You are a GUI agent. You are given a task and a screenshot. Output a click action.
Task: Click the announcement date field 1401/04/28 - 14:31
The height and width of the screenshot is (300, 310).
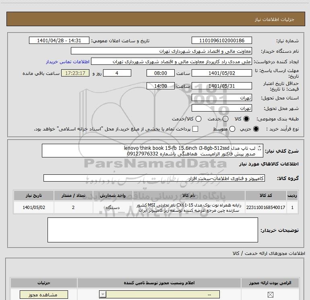pos(59,40)
